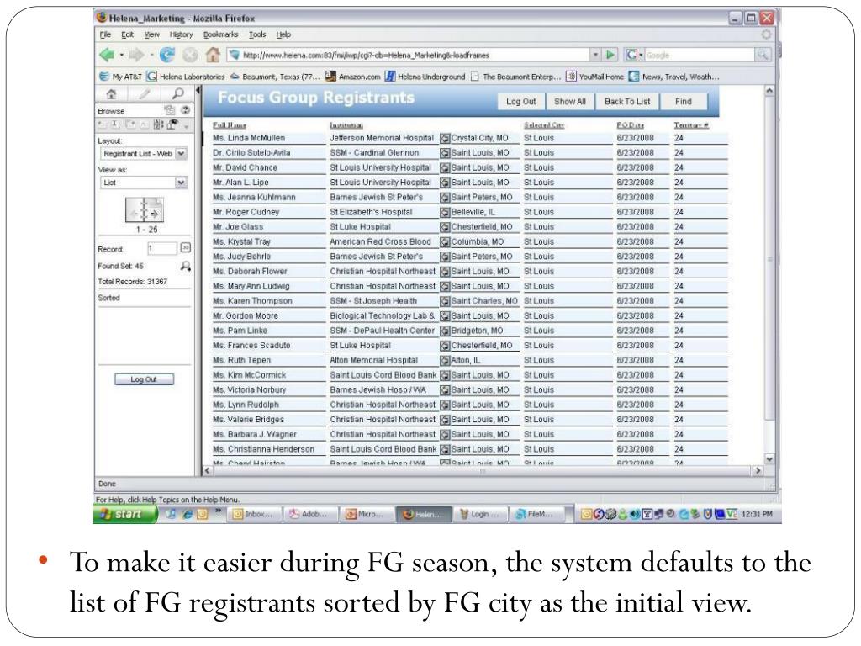Open the back button history dropdown arrow
This screenshot has width=861, height=646.
click(x=121, y=55)
